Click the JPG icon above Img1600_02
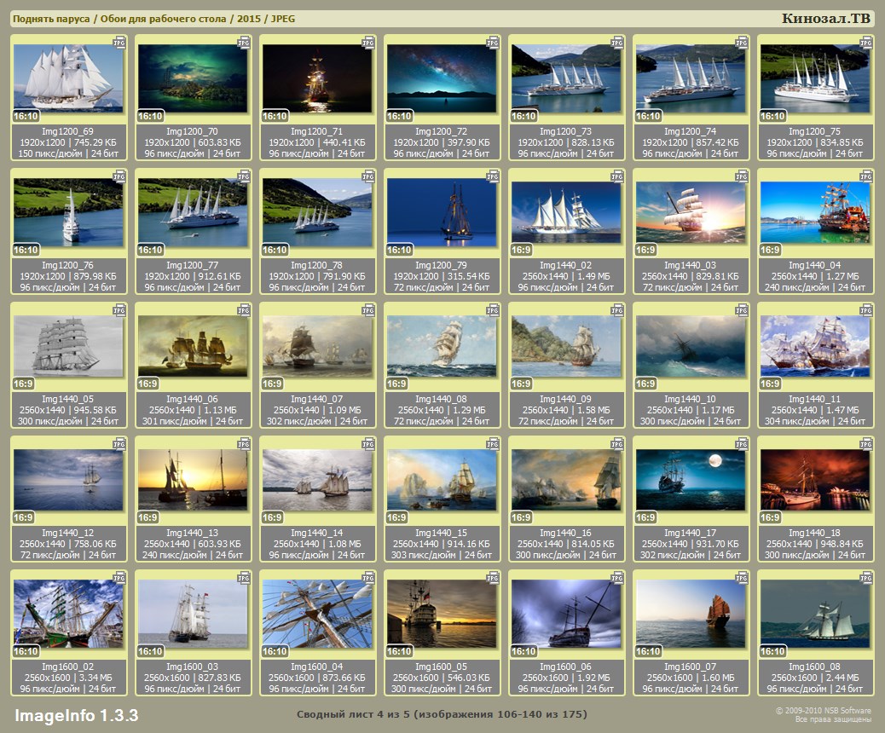 [x=119, y=578]
